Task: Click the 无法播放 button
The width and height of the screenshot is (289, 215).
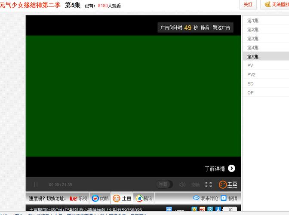Action: click(x=276, y=4)
